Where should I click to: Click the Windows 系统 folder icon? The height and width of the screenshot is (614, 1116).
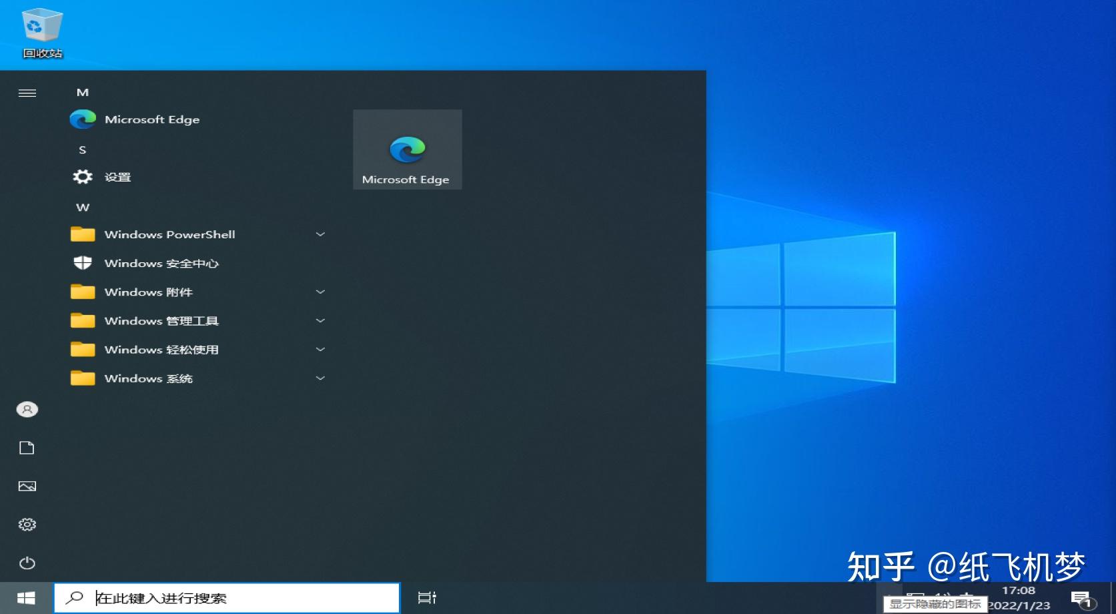(x=83, y=378)
